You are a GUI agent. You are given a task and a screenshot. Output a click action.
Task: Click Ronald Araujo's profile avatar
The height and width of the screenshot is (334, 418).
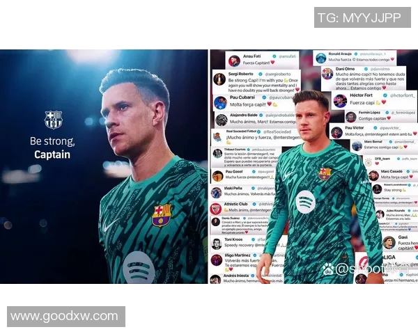(320, 58)
